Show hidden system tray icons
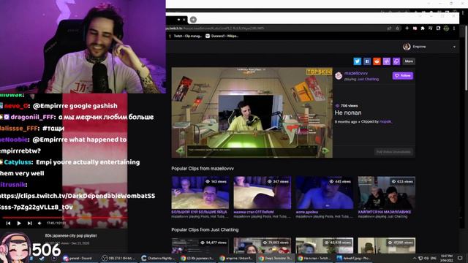Image resolution: width=468 pixels, height=263 pixels. [x=415, y=258]
